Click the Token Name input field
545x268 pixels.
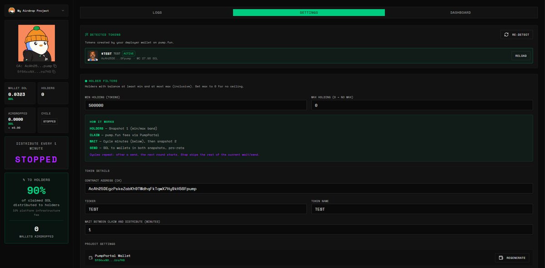[x=422, y=209]
